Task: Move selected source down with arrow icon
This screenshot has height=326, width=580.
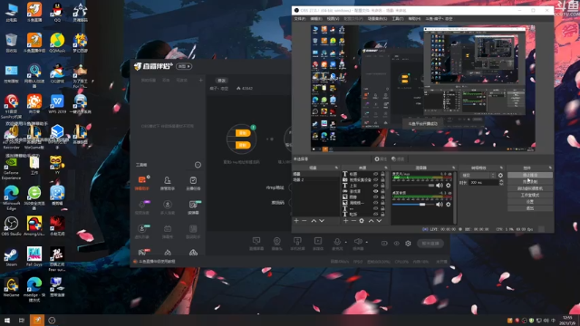Action: [x=380, y=221]
